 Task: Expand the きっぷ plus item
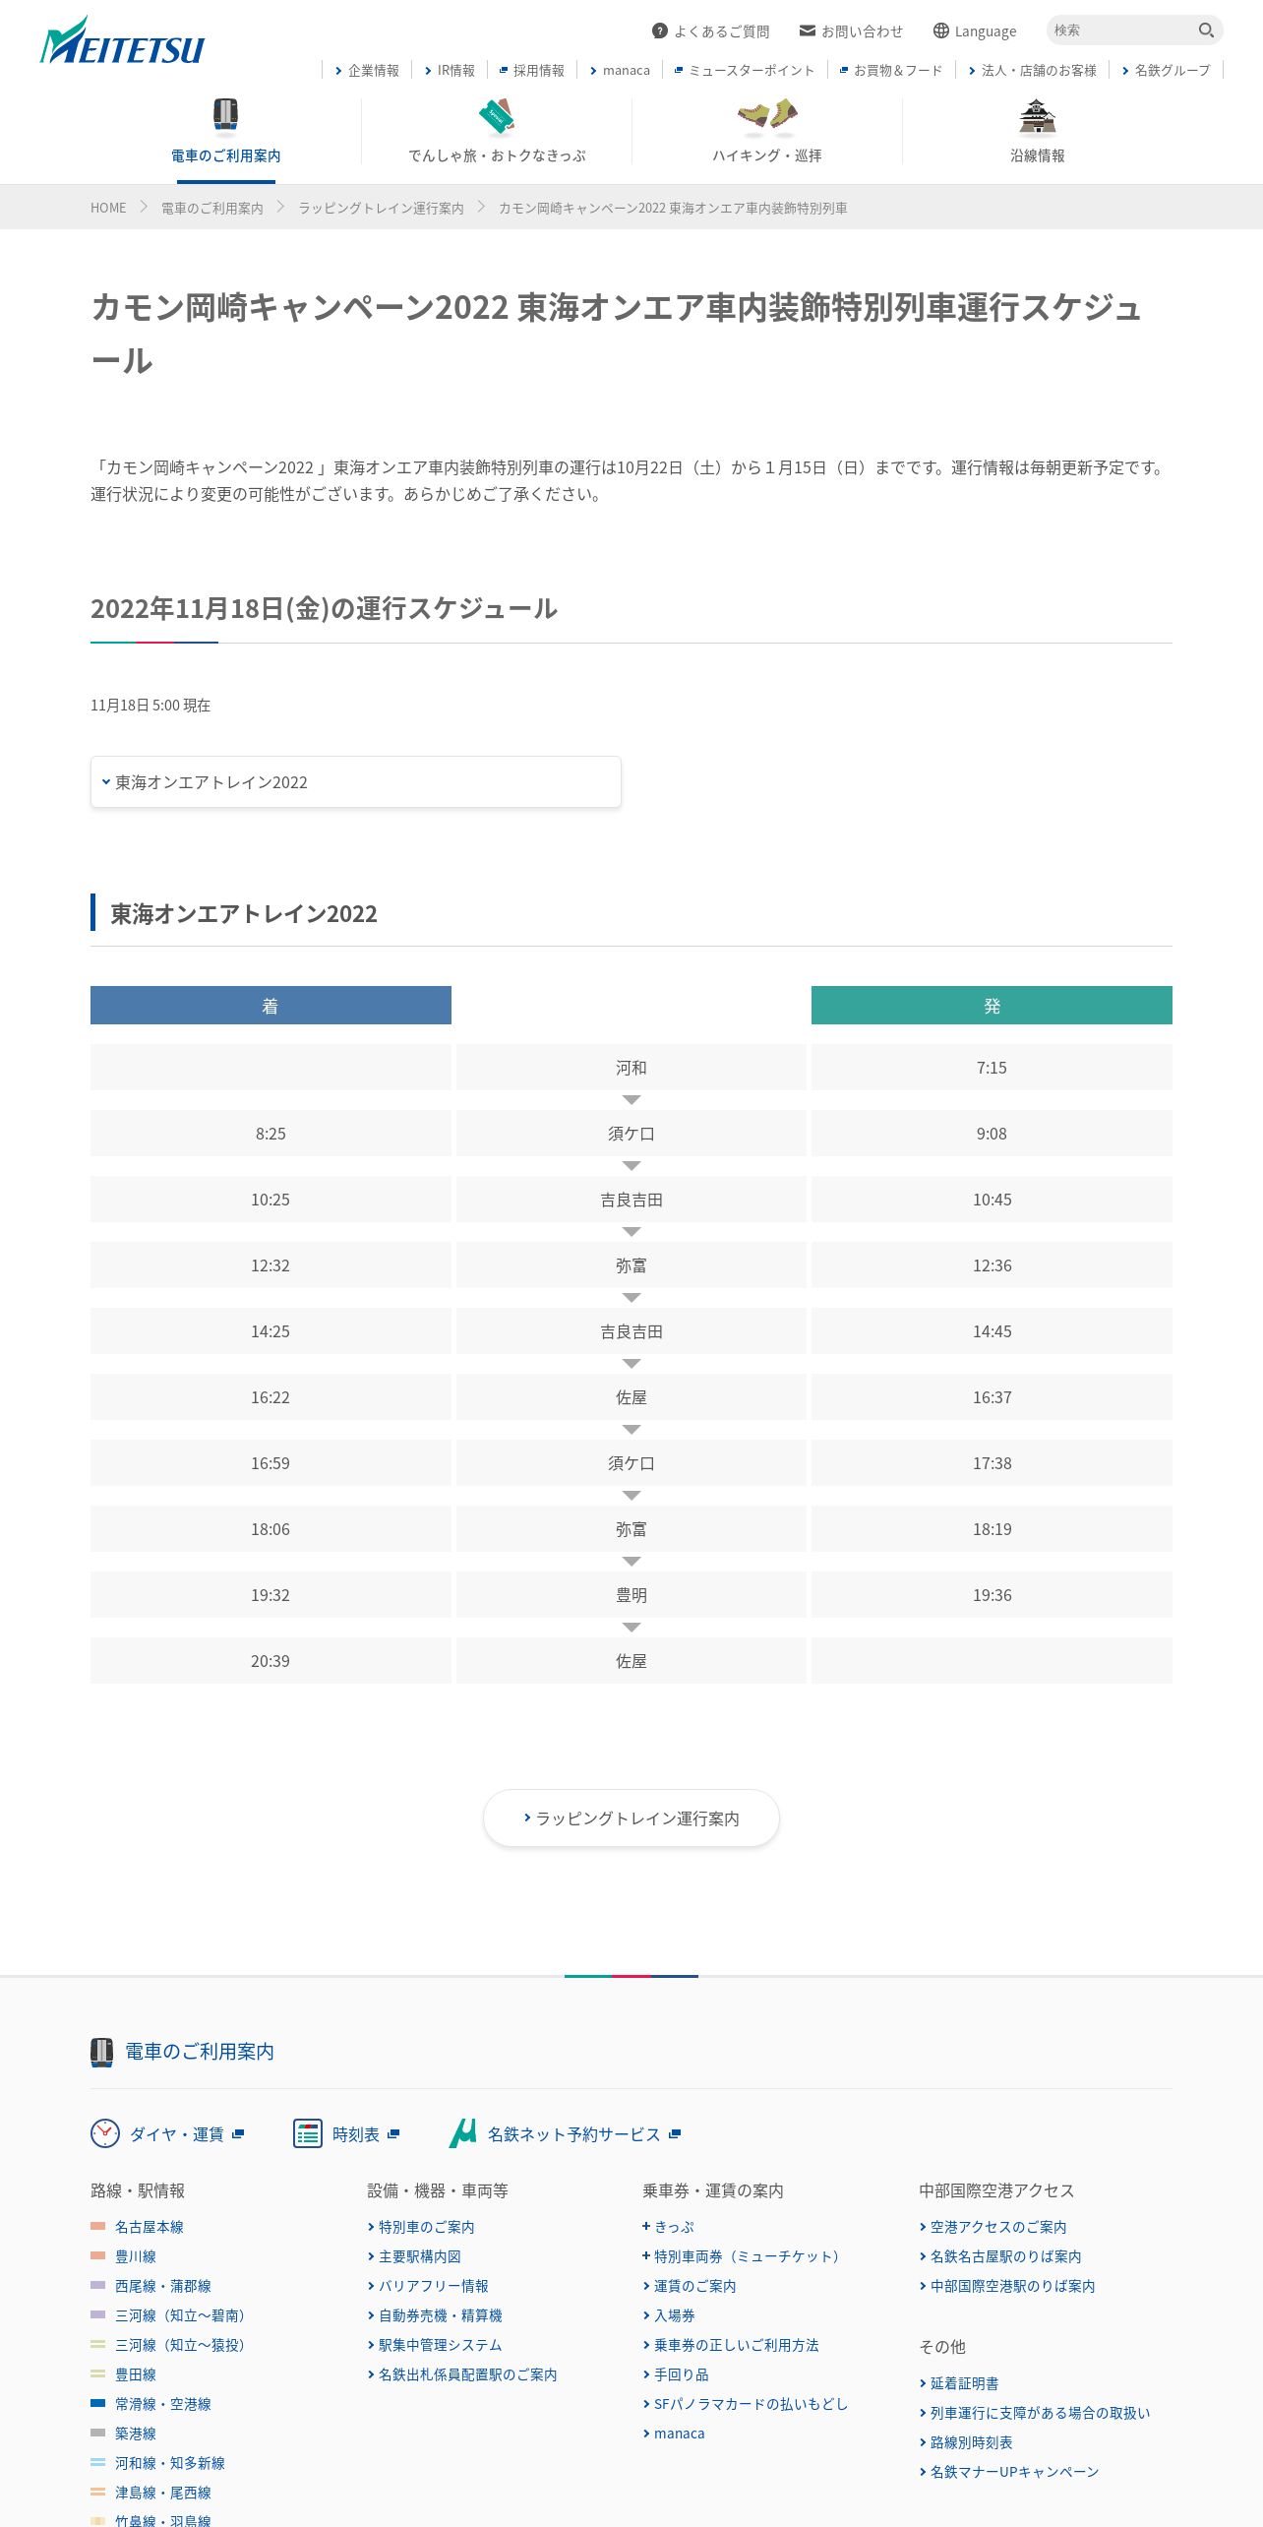point(668,2227)
